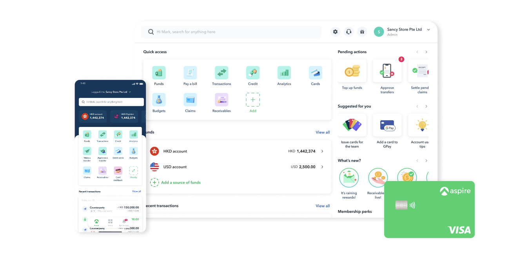
Task: Switch to Home tab in mobile app
Action: (96, 223)
